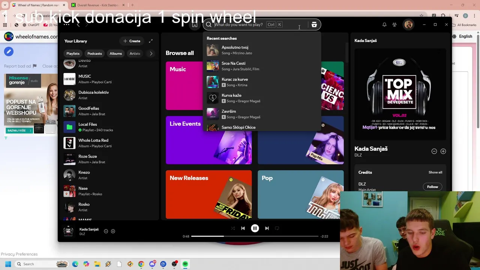Select recent search Kurac za kurve
This screenshot has width=480, height=270.
(262, 82)
